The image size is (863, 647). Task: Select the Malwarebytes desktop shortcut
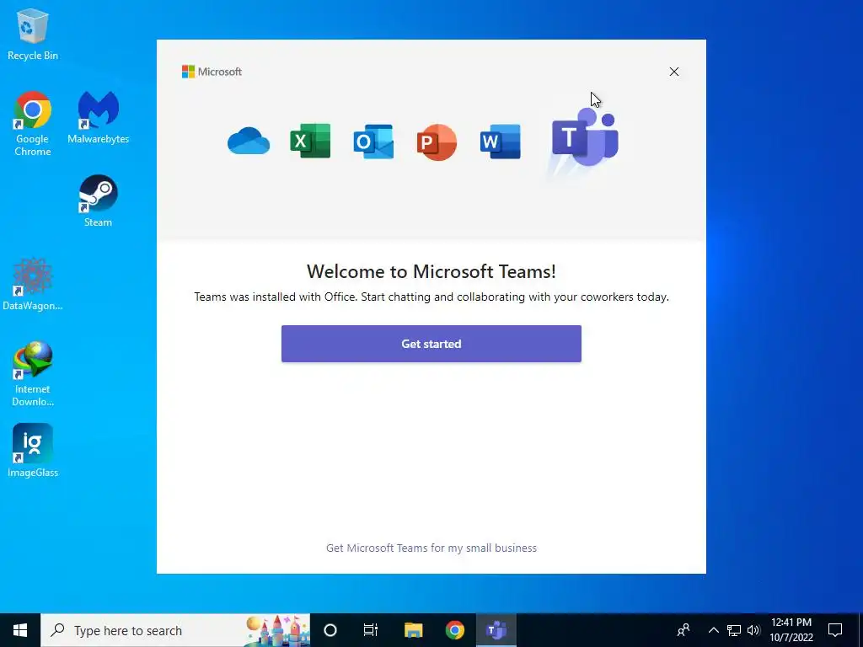[x=98, y=118]
